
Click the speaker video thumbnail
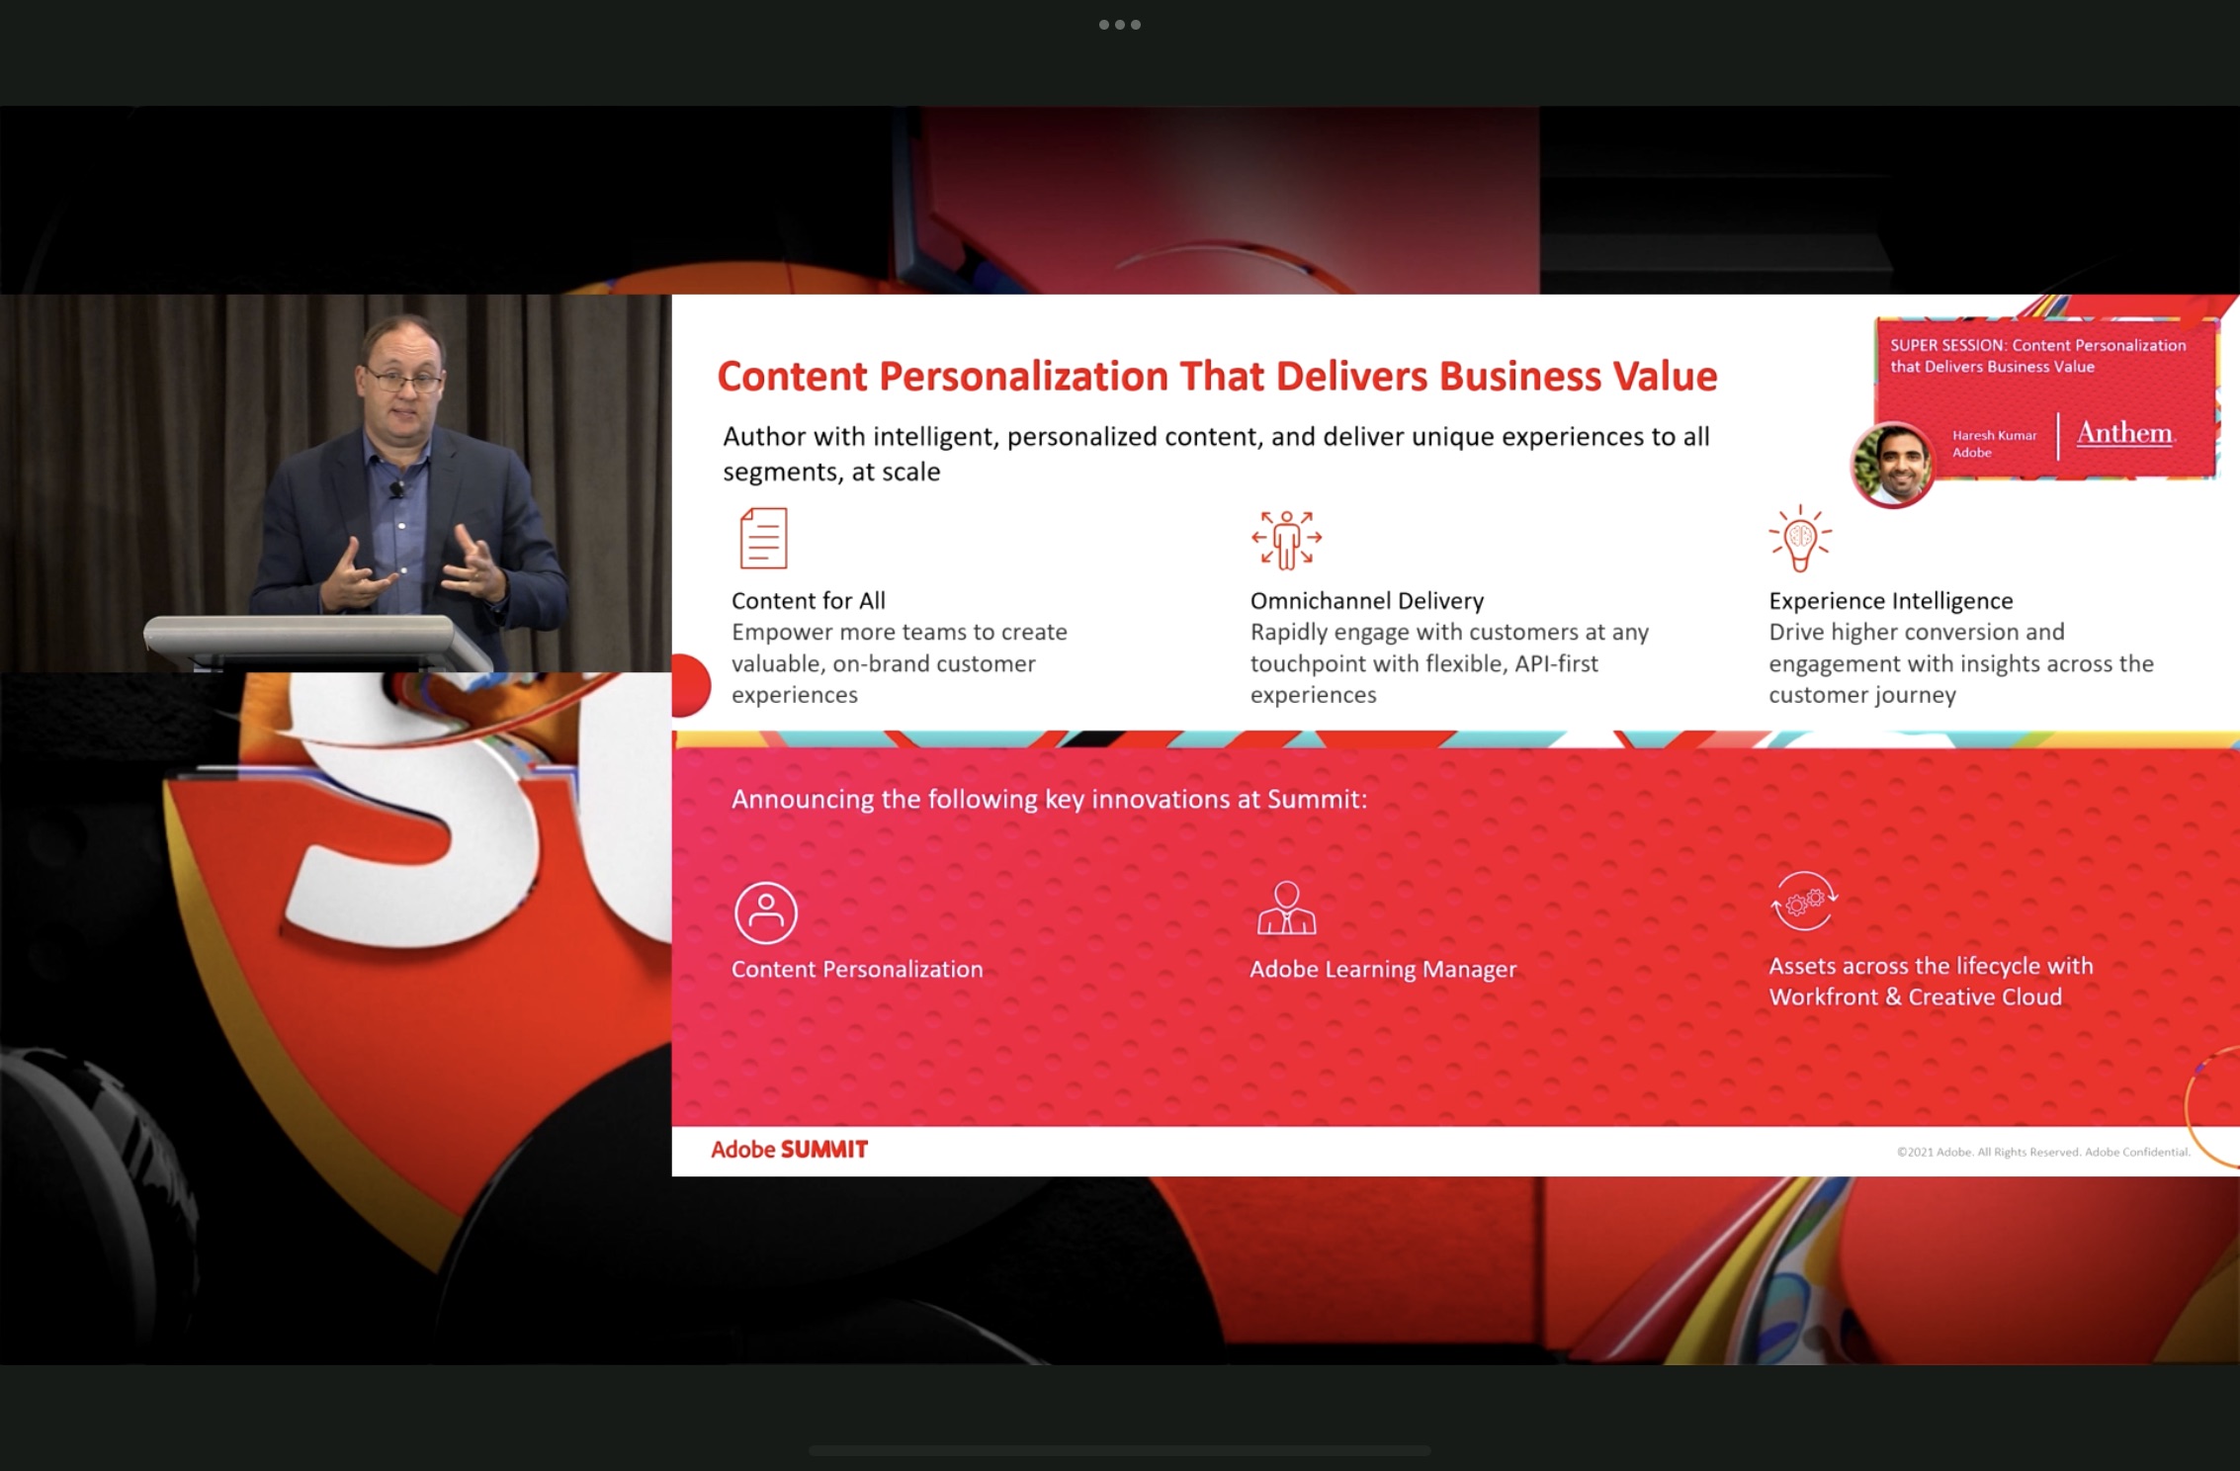point(335,483)
